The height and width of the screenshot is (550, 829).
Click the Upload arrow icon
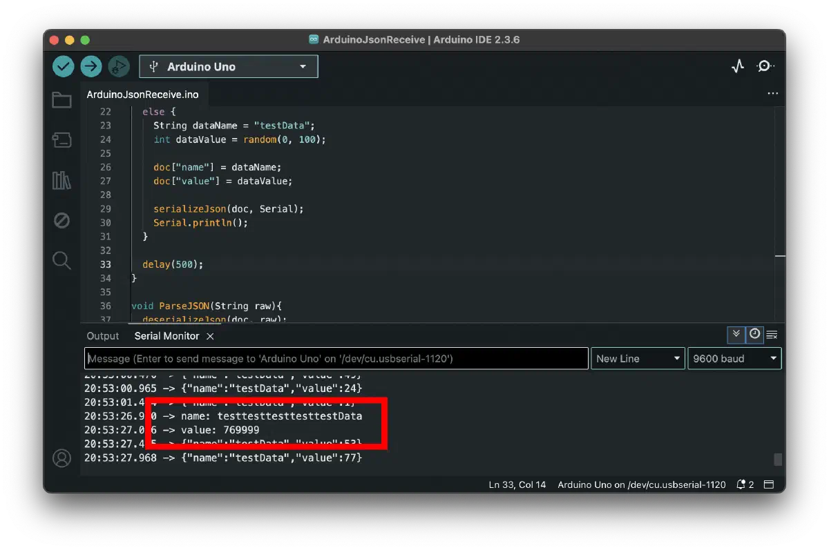[x=90, y=66]
